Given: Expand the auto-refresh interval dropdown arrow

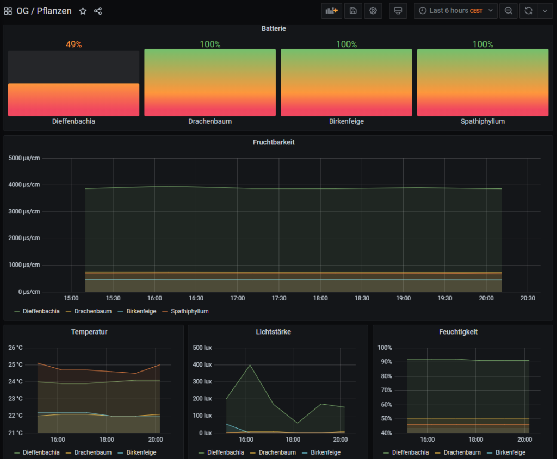Looking at the screenshot, I should [x=546, y=11].
